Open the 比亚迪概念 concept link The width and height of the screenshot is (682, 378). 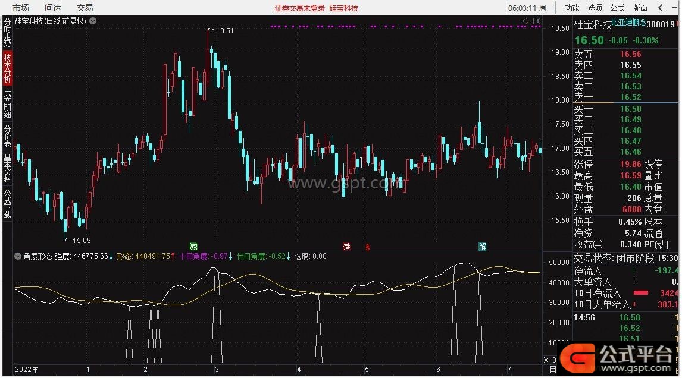(628, 22)
